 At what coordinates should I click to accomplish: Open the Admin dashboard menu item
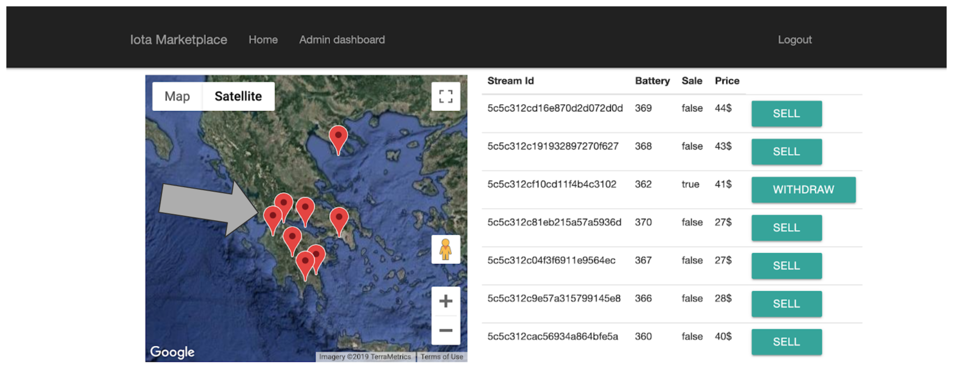342,39
